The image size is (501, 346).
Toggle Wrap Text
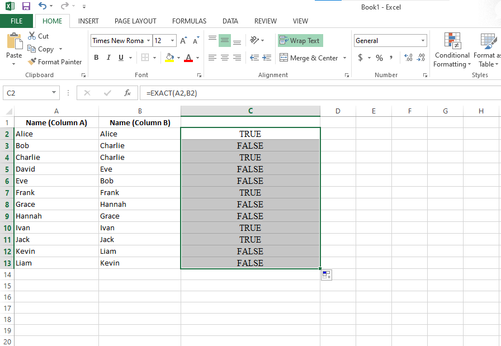tap(300, 41)
